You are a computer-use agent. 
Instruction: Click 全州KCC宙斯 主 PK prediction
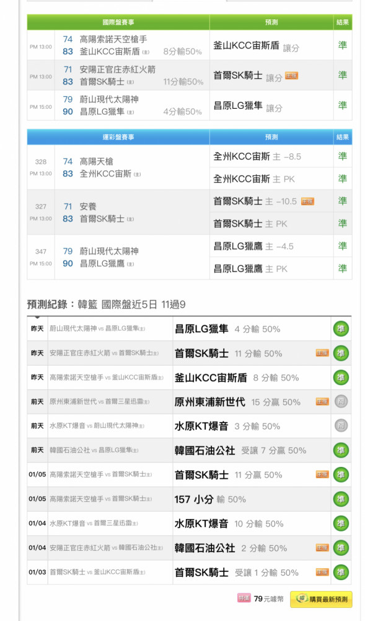(x=254, y=179)
